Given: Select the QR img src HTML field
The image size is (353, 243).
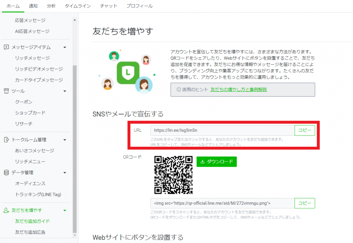Looking at the screenshot, I should [x=222, y=203].
